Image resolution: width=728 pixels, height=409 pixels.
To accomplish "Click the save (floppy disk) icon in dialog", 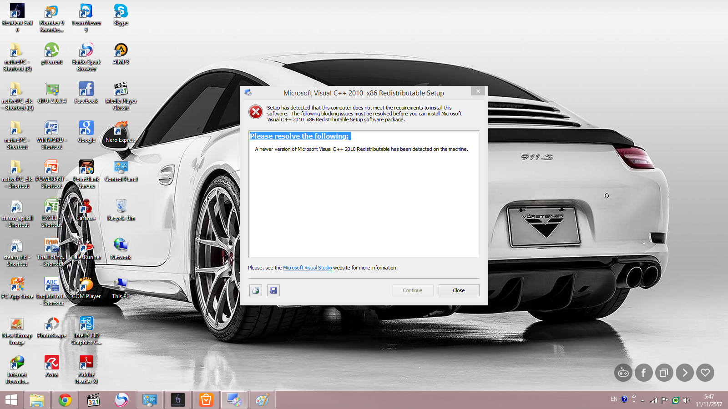I will coord(273,290).
